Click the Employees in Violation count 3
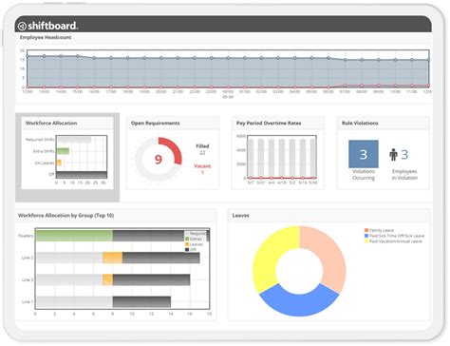Viewport: 450px width, 346px height. click(404, 155)
